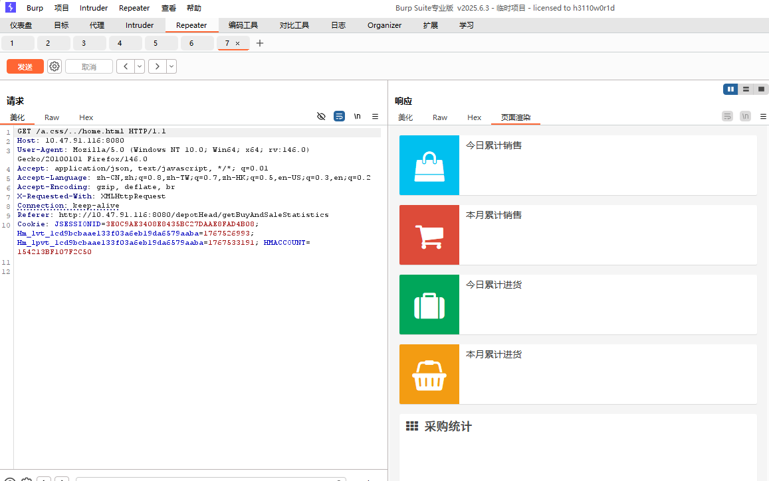
Task: Expand the back history dropdown arrow
Action: click(140, 66)
